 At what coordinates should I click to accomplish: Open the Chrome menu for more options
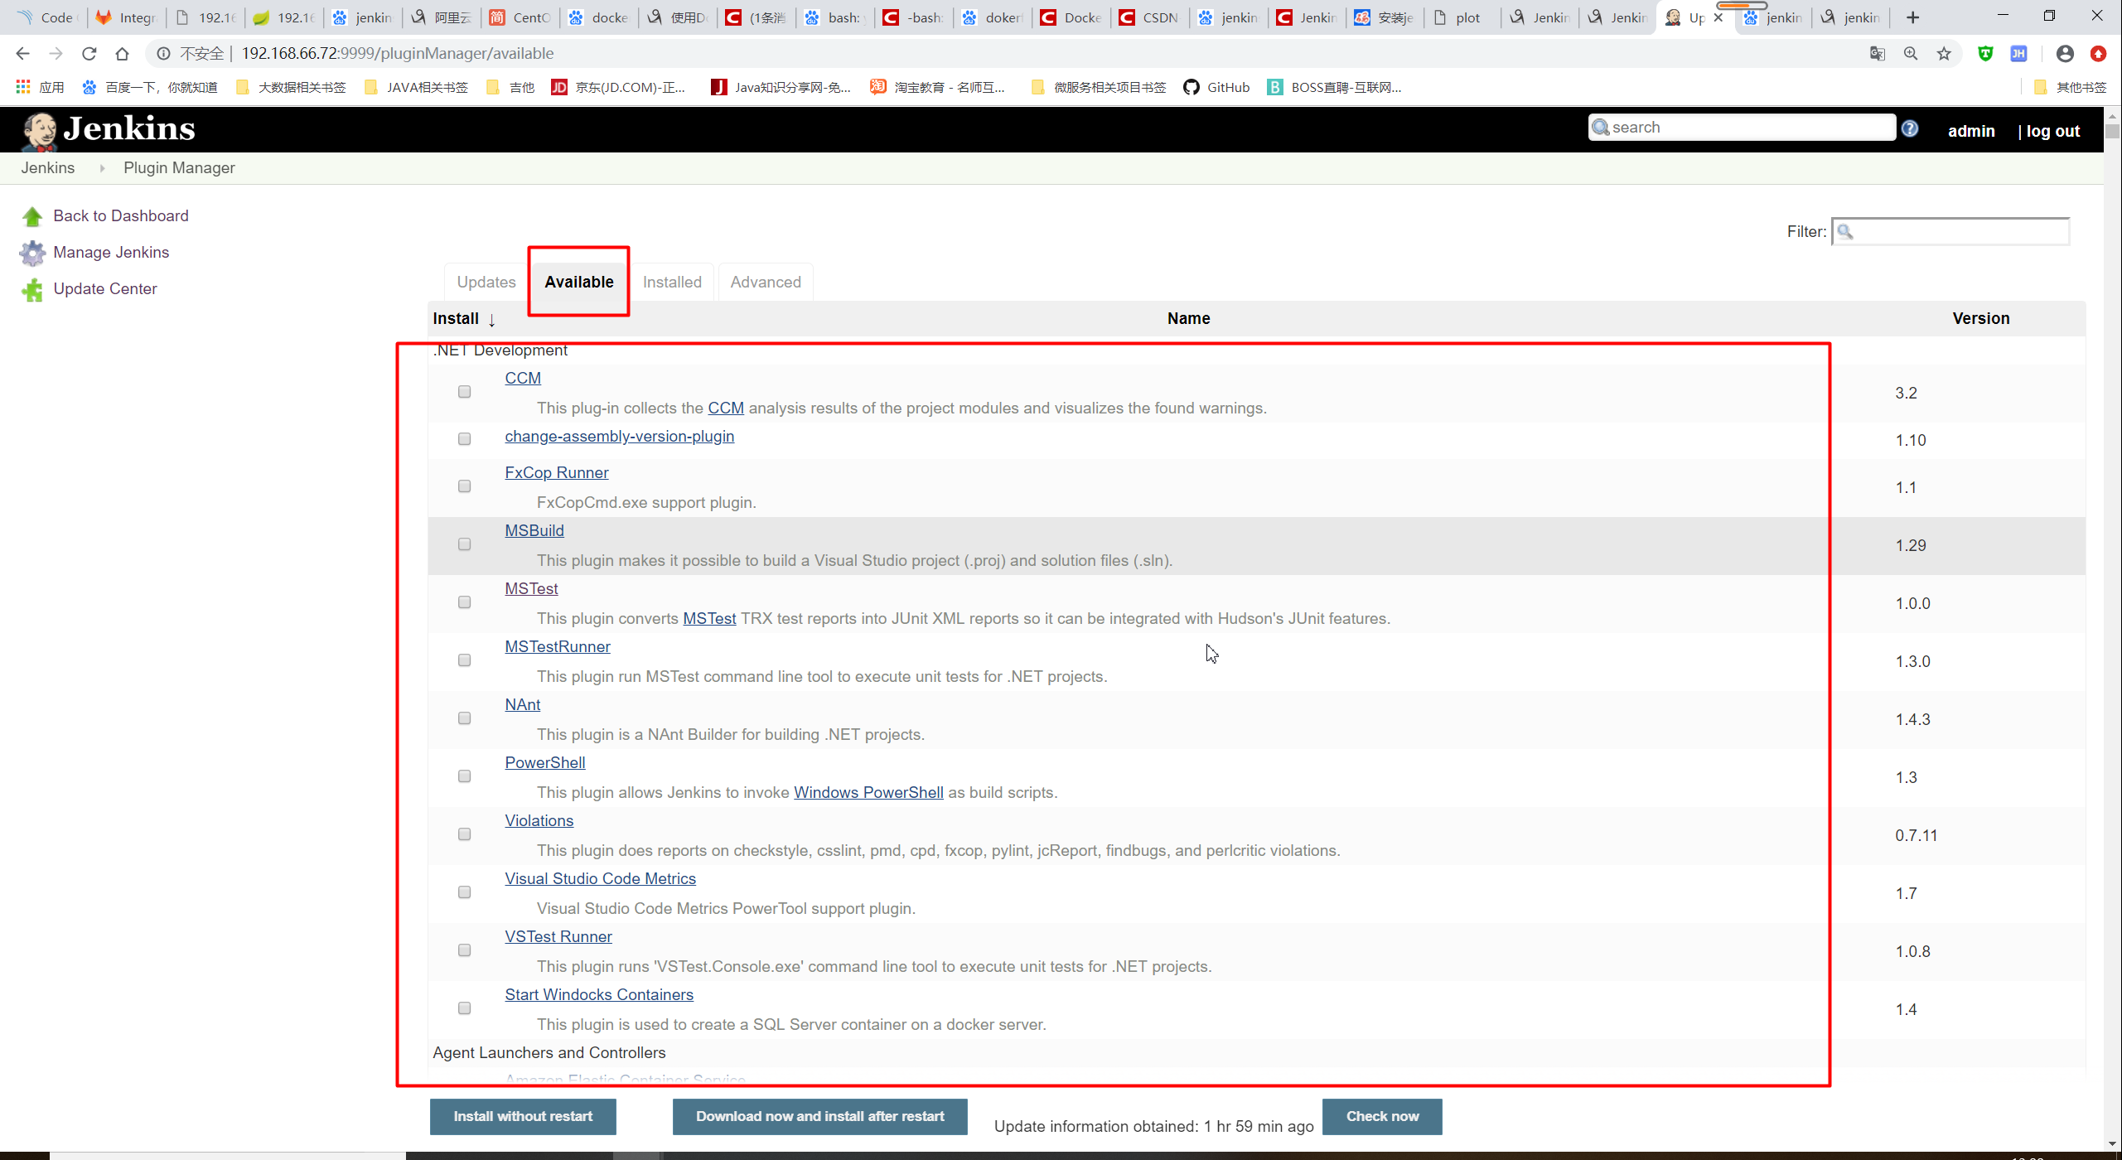pyautogui.click(x=2099, y=53)
